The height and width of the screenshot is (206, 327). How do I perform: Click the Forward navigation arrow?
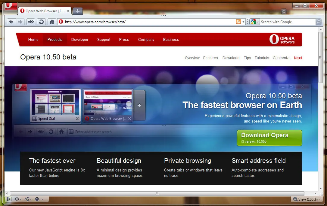pos(20,22)
